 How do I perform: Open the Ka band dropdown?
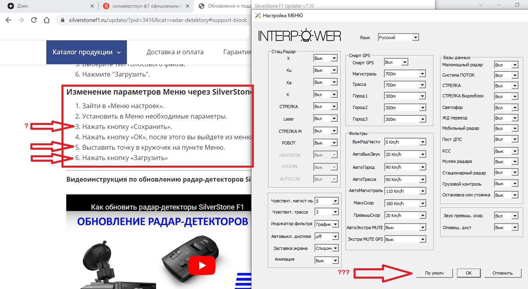tap(325, 82)
